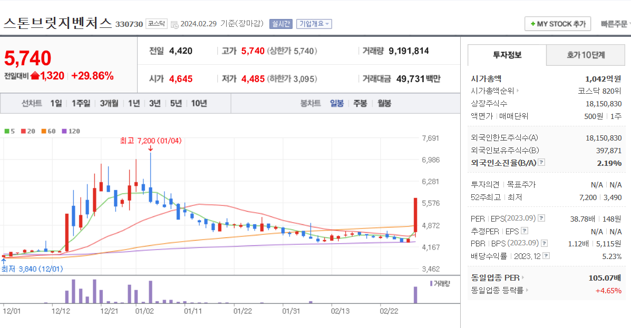This screenshot has height=328, width=631.
Task: Click the orange 60-day moving average swatch
Action: [x=44, y=131]
